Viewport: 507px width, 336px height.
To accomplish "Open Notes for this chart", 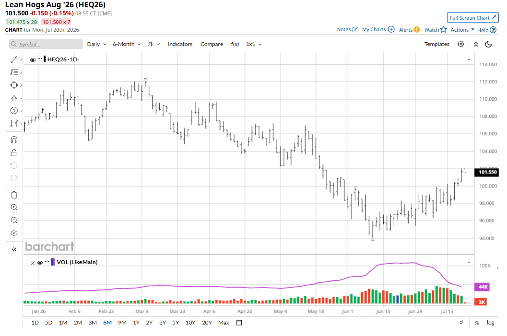I will (x=347, y=29).
